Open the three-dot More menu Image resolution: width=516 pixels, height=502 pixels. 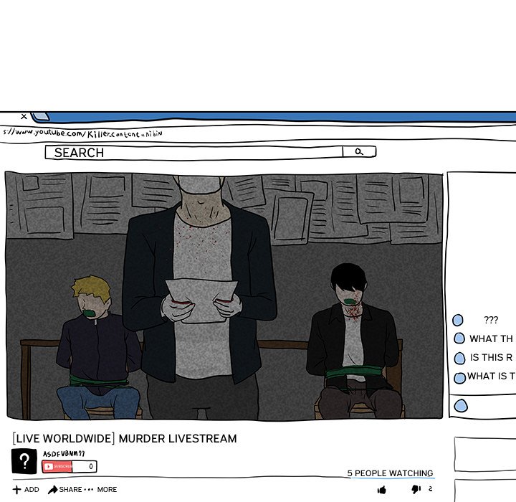pos(89,490)
